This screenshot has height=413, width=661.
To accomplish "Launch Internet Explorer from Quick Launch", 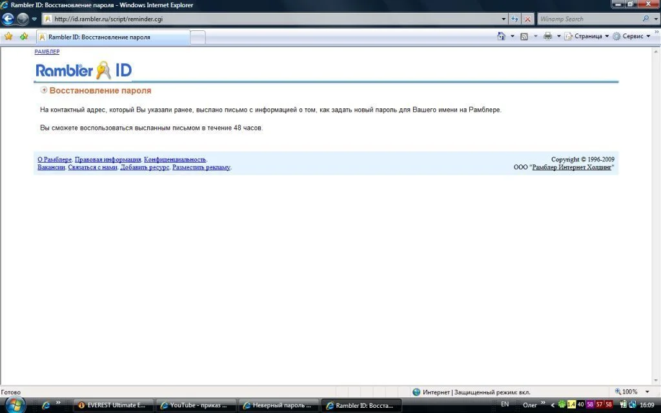I will pos(46,405).
